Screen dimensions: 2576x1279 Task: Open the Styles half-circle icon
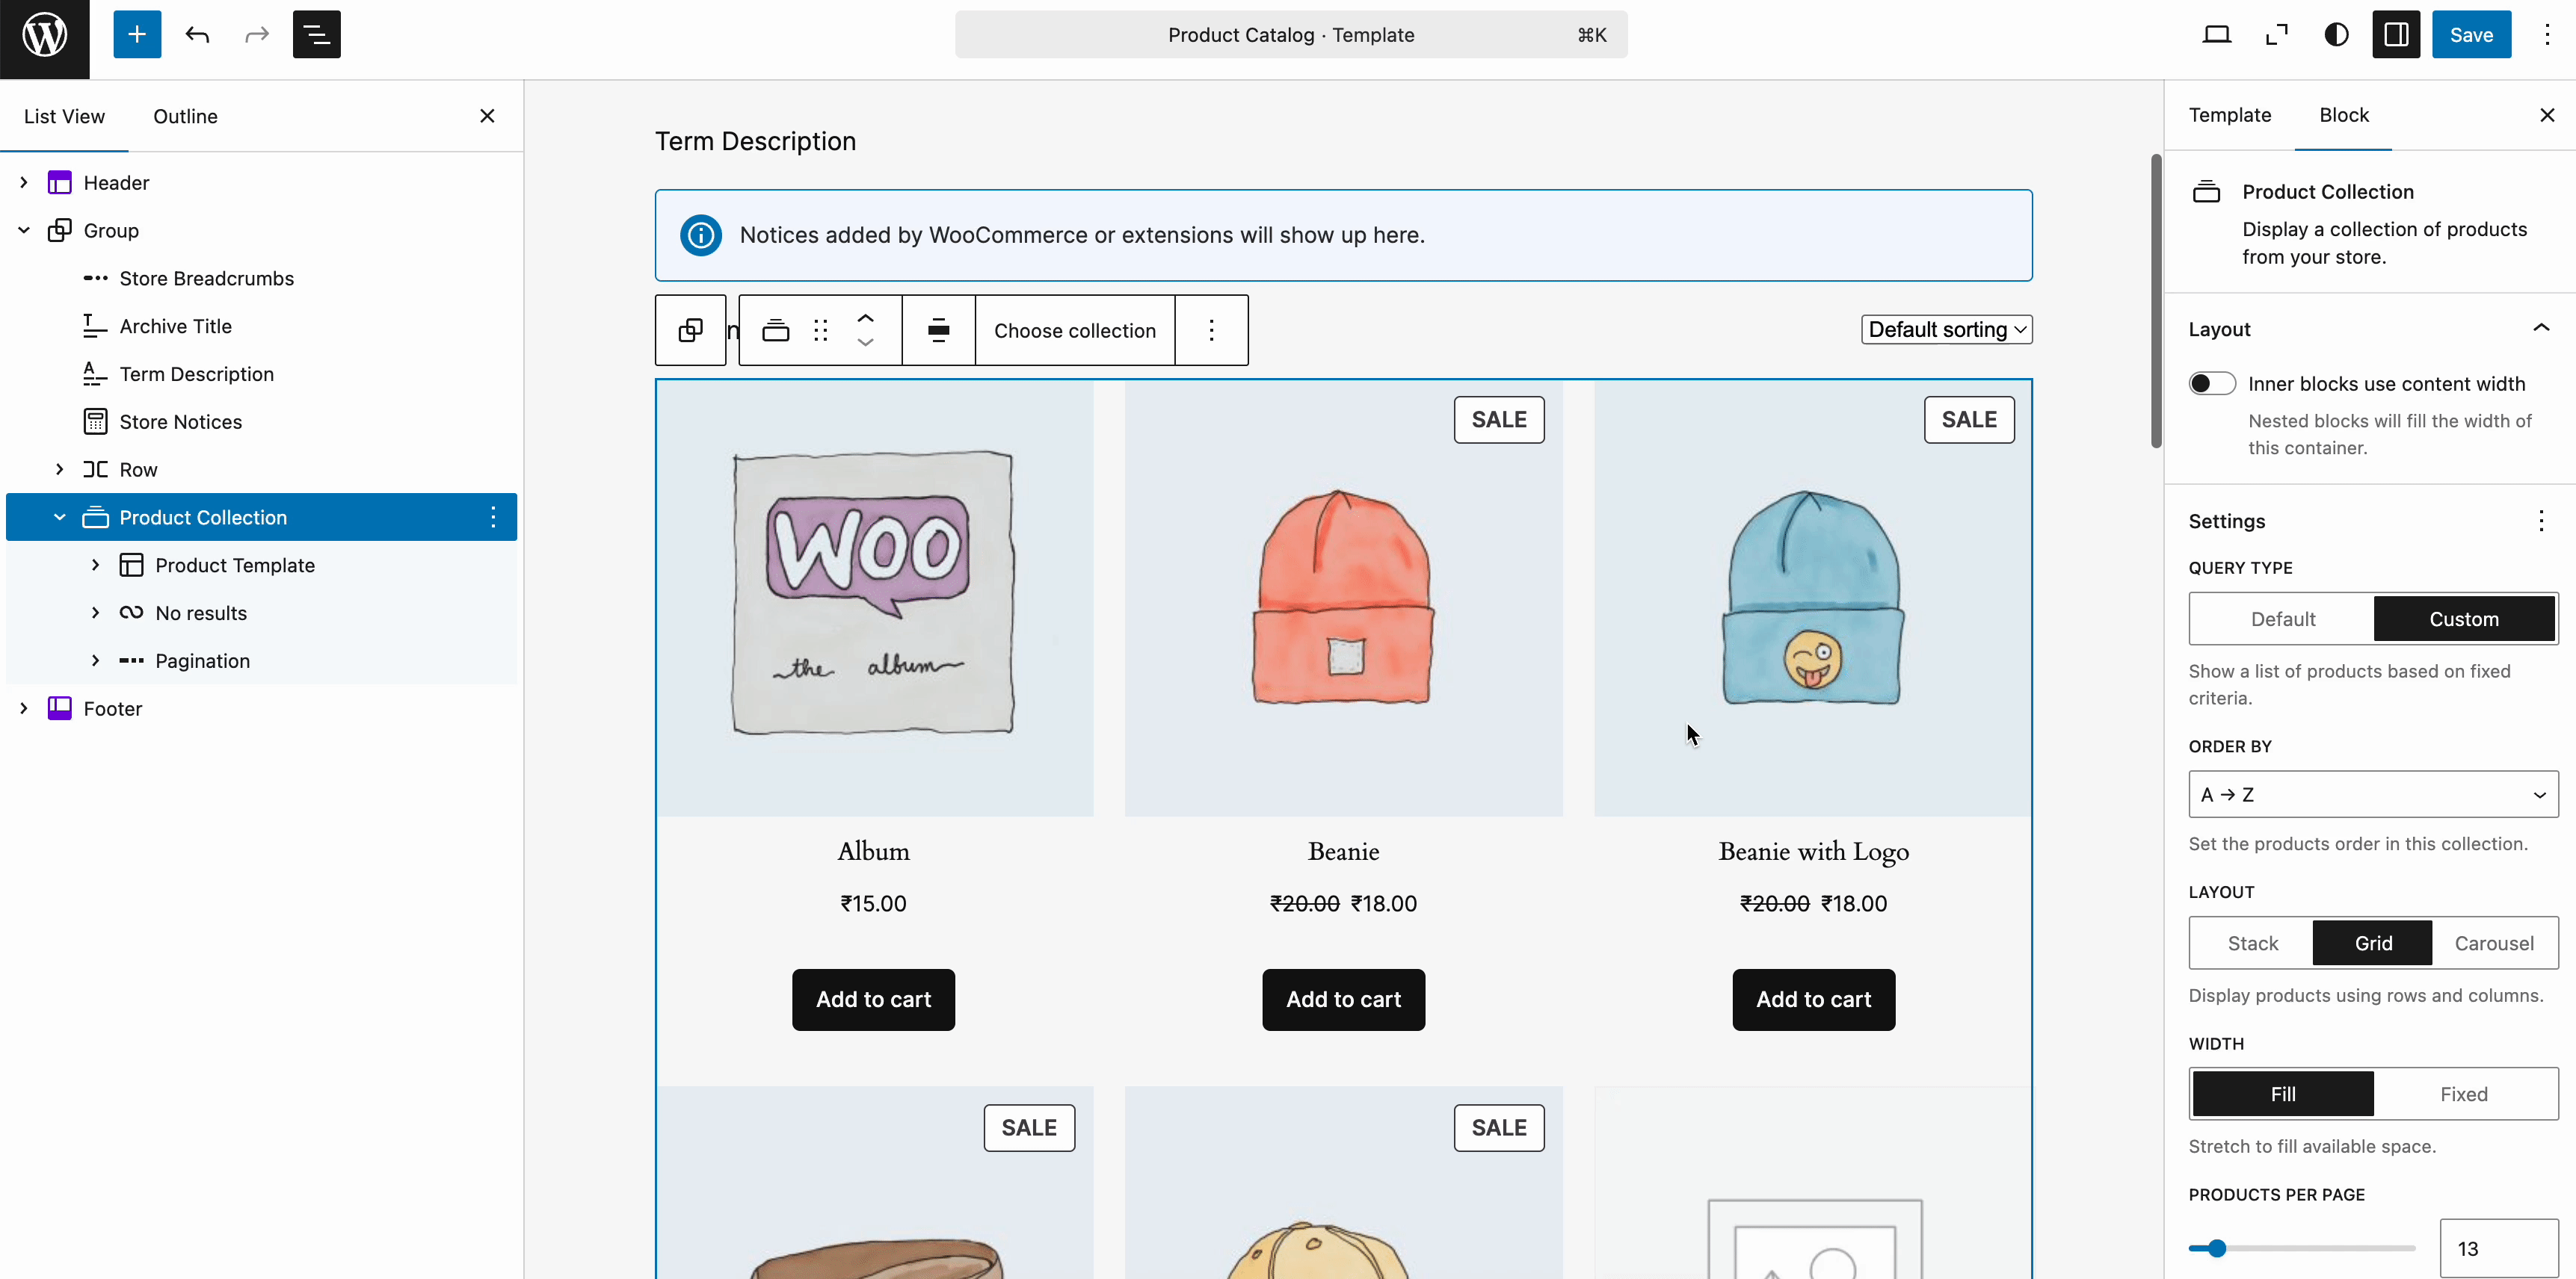click(x=2337, y=35)
